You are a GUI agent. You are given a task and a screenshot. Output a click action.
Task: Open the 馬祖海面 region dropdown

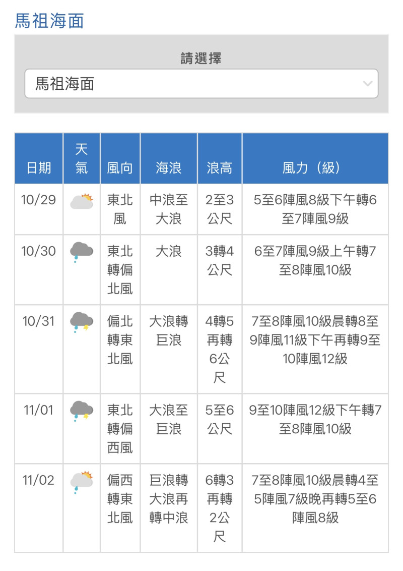[x=201, y=83]
